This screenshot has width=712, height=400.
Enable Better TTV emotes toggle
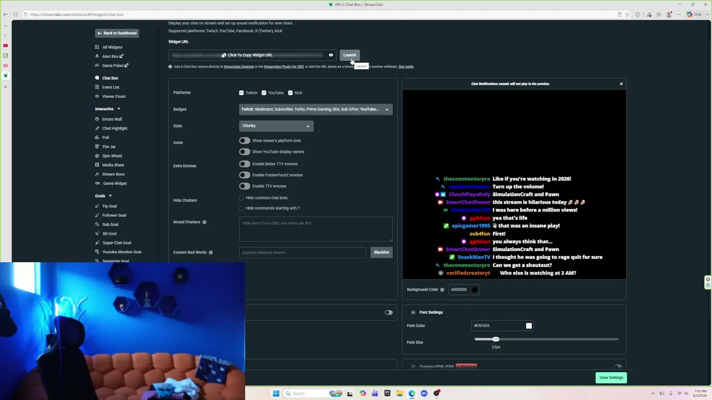point(245,164)
